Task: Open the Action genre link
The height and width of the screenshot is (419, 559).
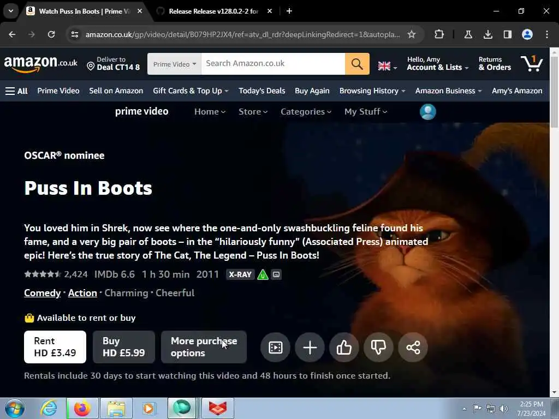Action: point(82,293)
